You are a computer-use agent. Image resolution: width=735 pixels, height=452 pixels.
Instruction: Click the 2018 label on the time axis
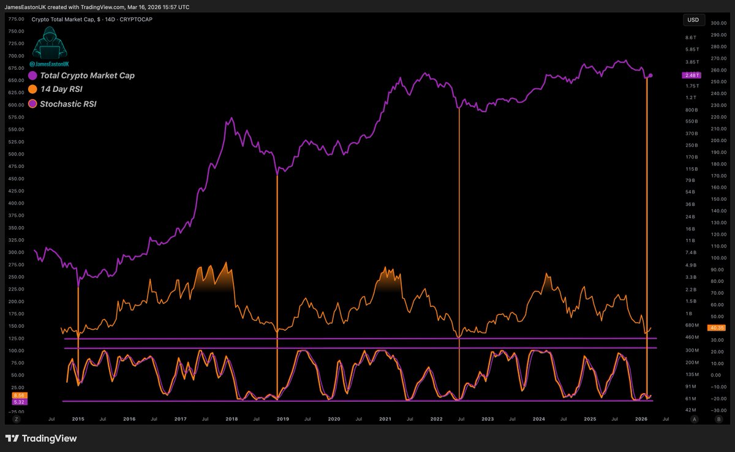(232, 419)
